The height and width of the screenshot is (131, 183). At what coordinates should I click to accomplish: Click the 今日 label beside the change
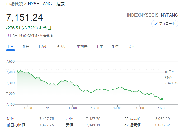[47, 28]
